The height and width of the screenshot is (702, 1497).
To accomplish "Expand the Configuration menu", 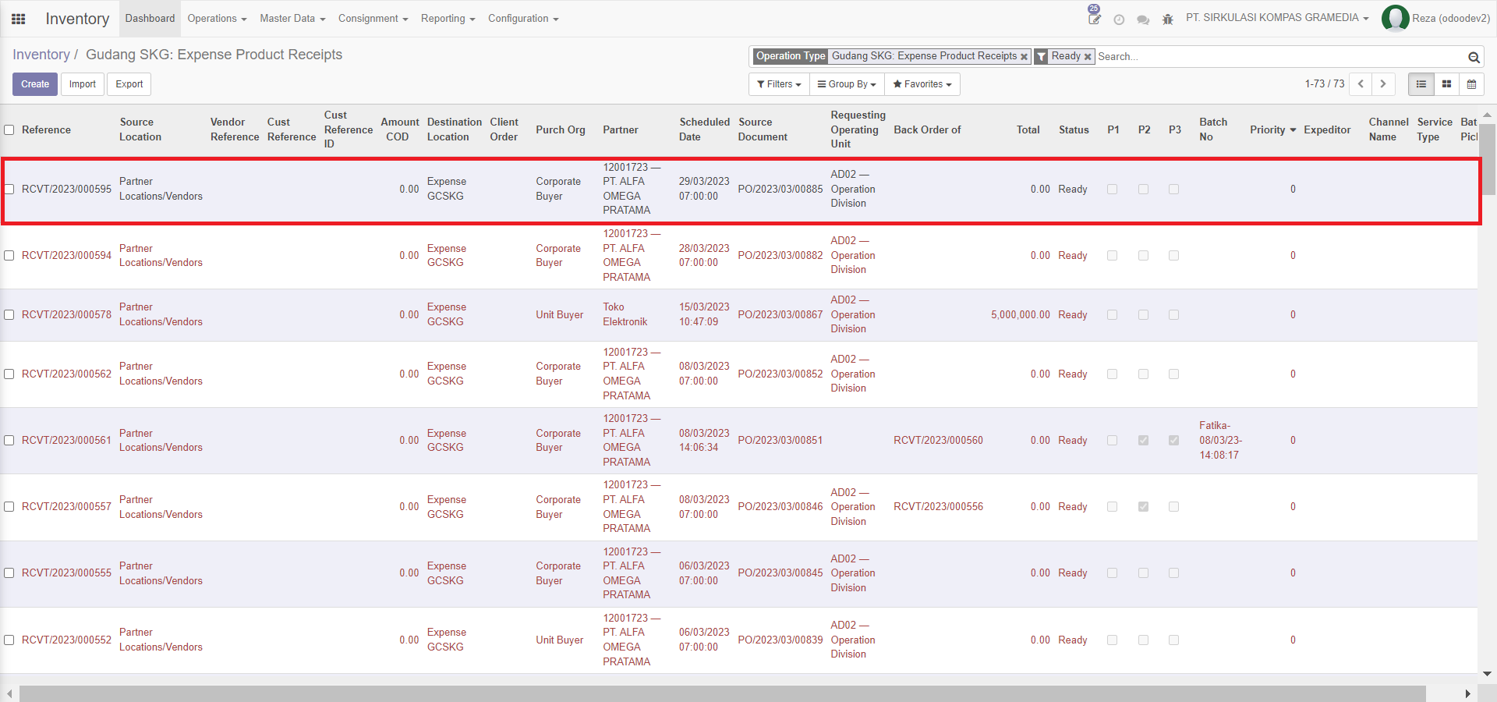I will (523, 19).
